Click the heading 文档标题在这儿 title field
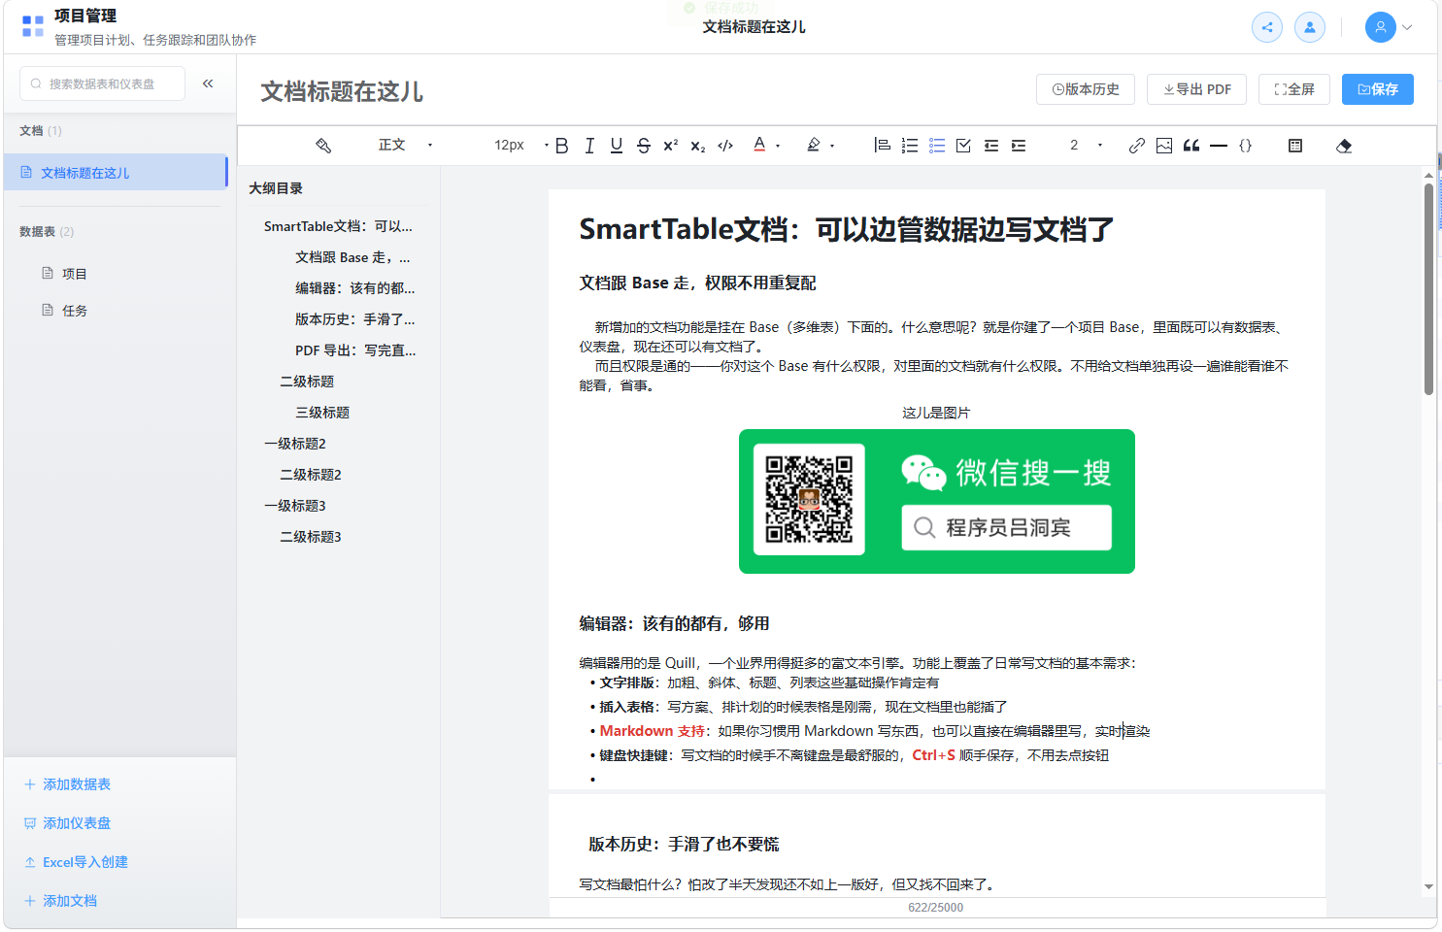Screen dimensions: 1442x932 342,92
